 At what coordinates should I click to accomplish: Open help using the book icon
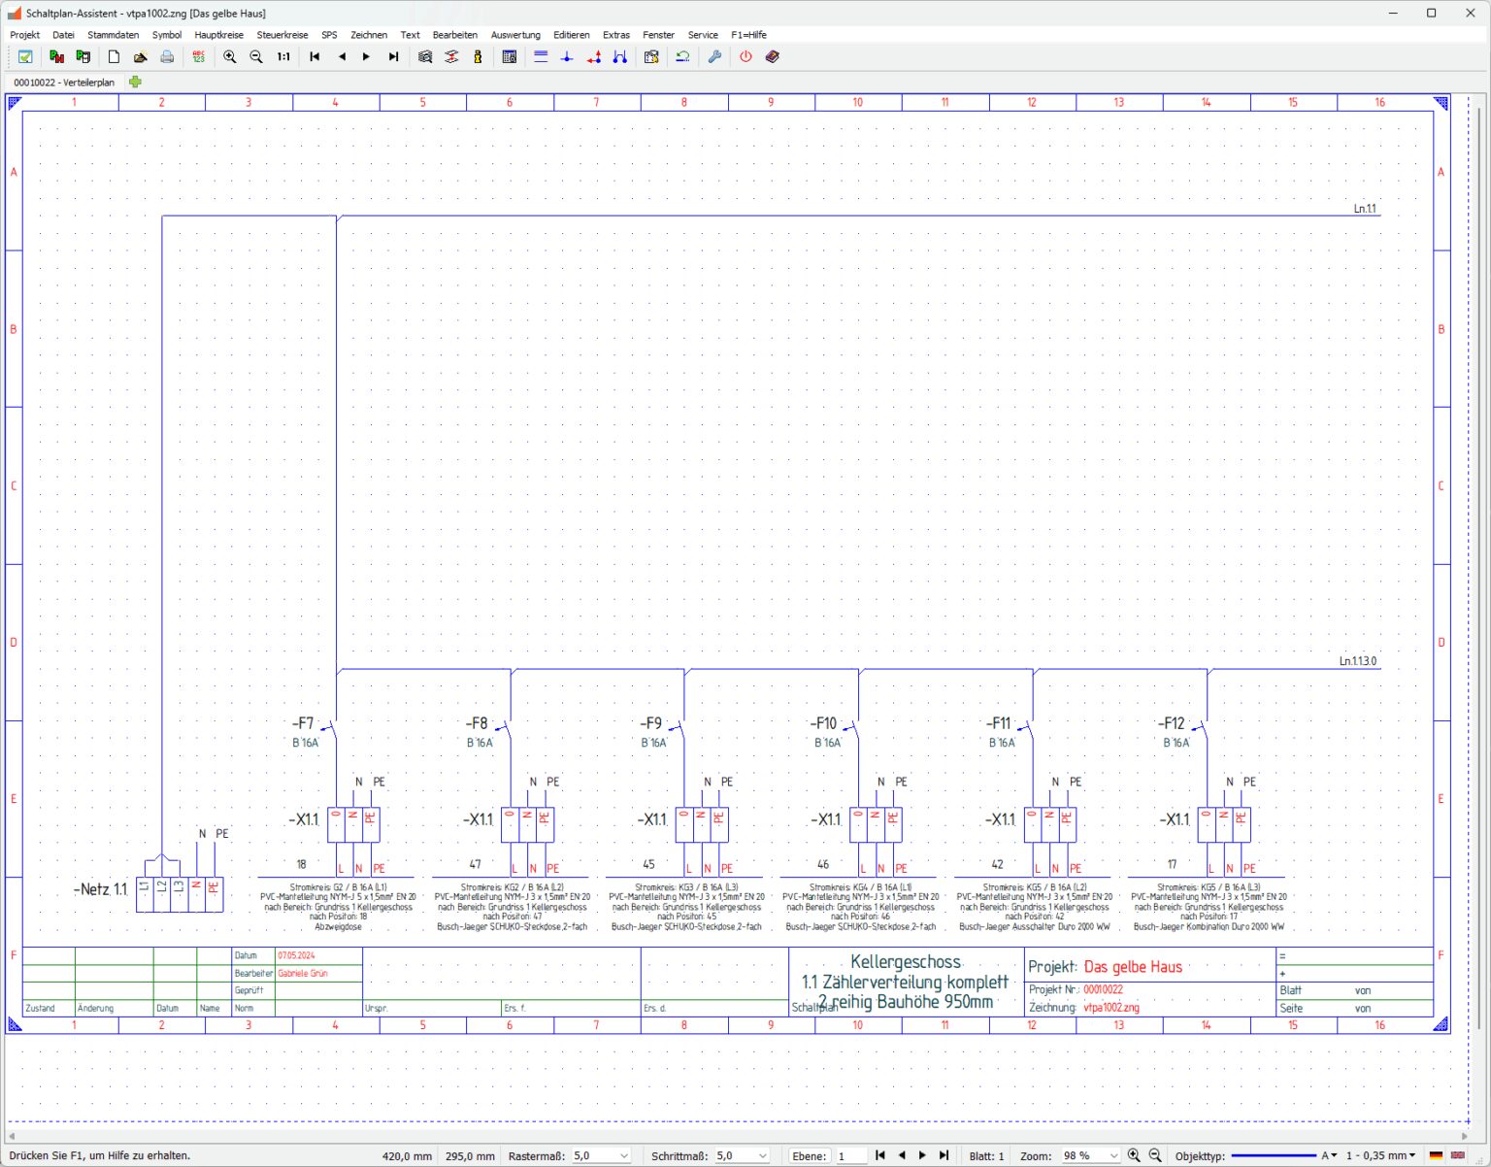click(772, 56)
